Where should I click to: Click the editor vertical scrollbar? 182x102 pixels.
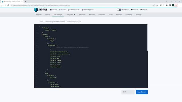[148, 38]
